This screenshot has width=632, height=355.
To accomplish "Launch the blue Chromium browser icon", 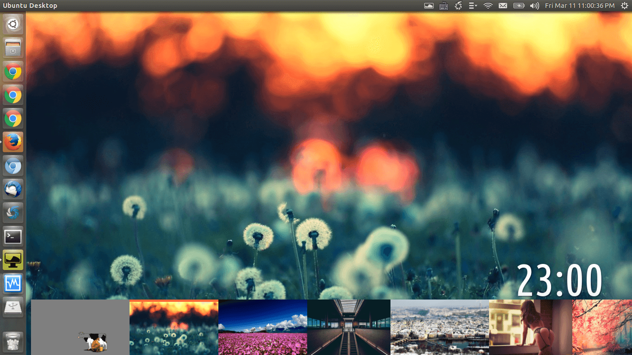I will 13,165.
